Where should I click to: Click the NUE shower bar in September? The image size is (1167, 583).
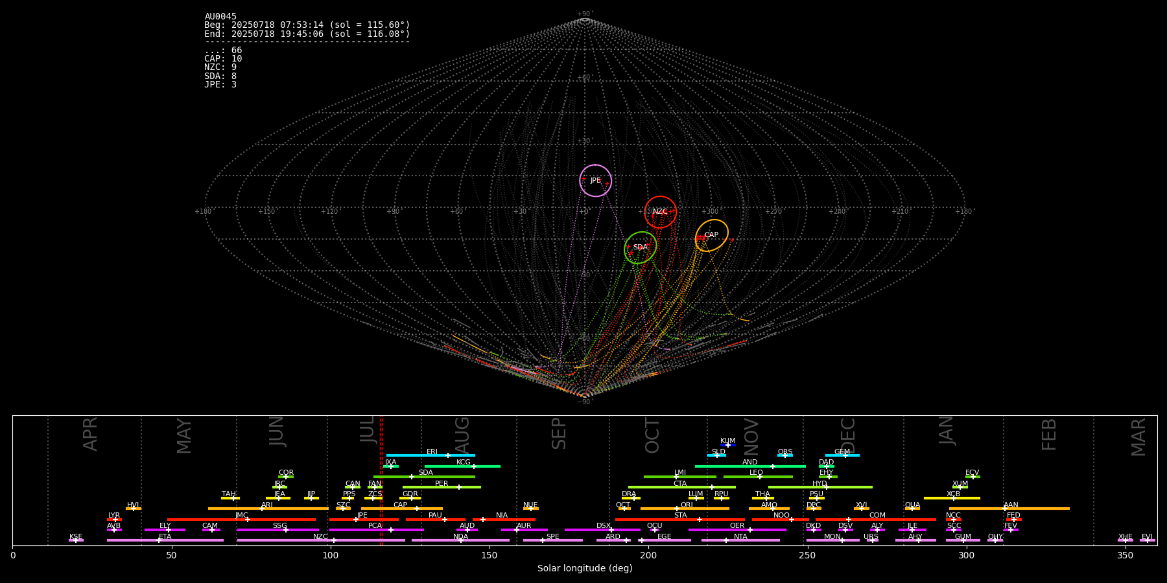coord(530,509)
